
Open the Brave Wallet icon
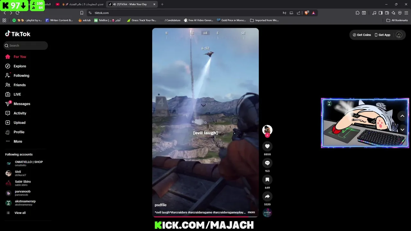(x=387, y=13)
